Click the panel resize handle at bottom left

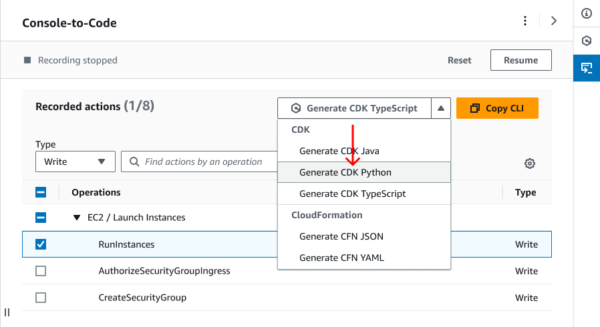coord(7,312)
